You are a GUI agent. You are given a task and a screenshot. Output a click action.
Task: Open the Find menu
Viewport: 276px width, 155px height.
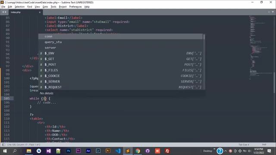point(30,7)
